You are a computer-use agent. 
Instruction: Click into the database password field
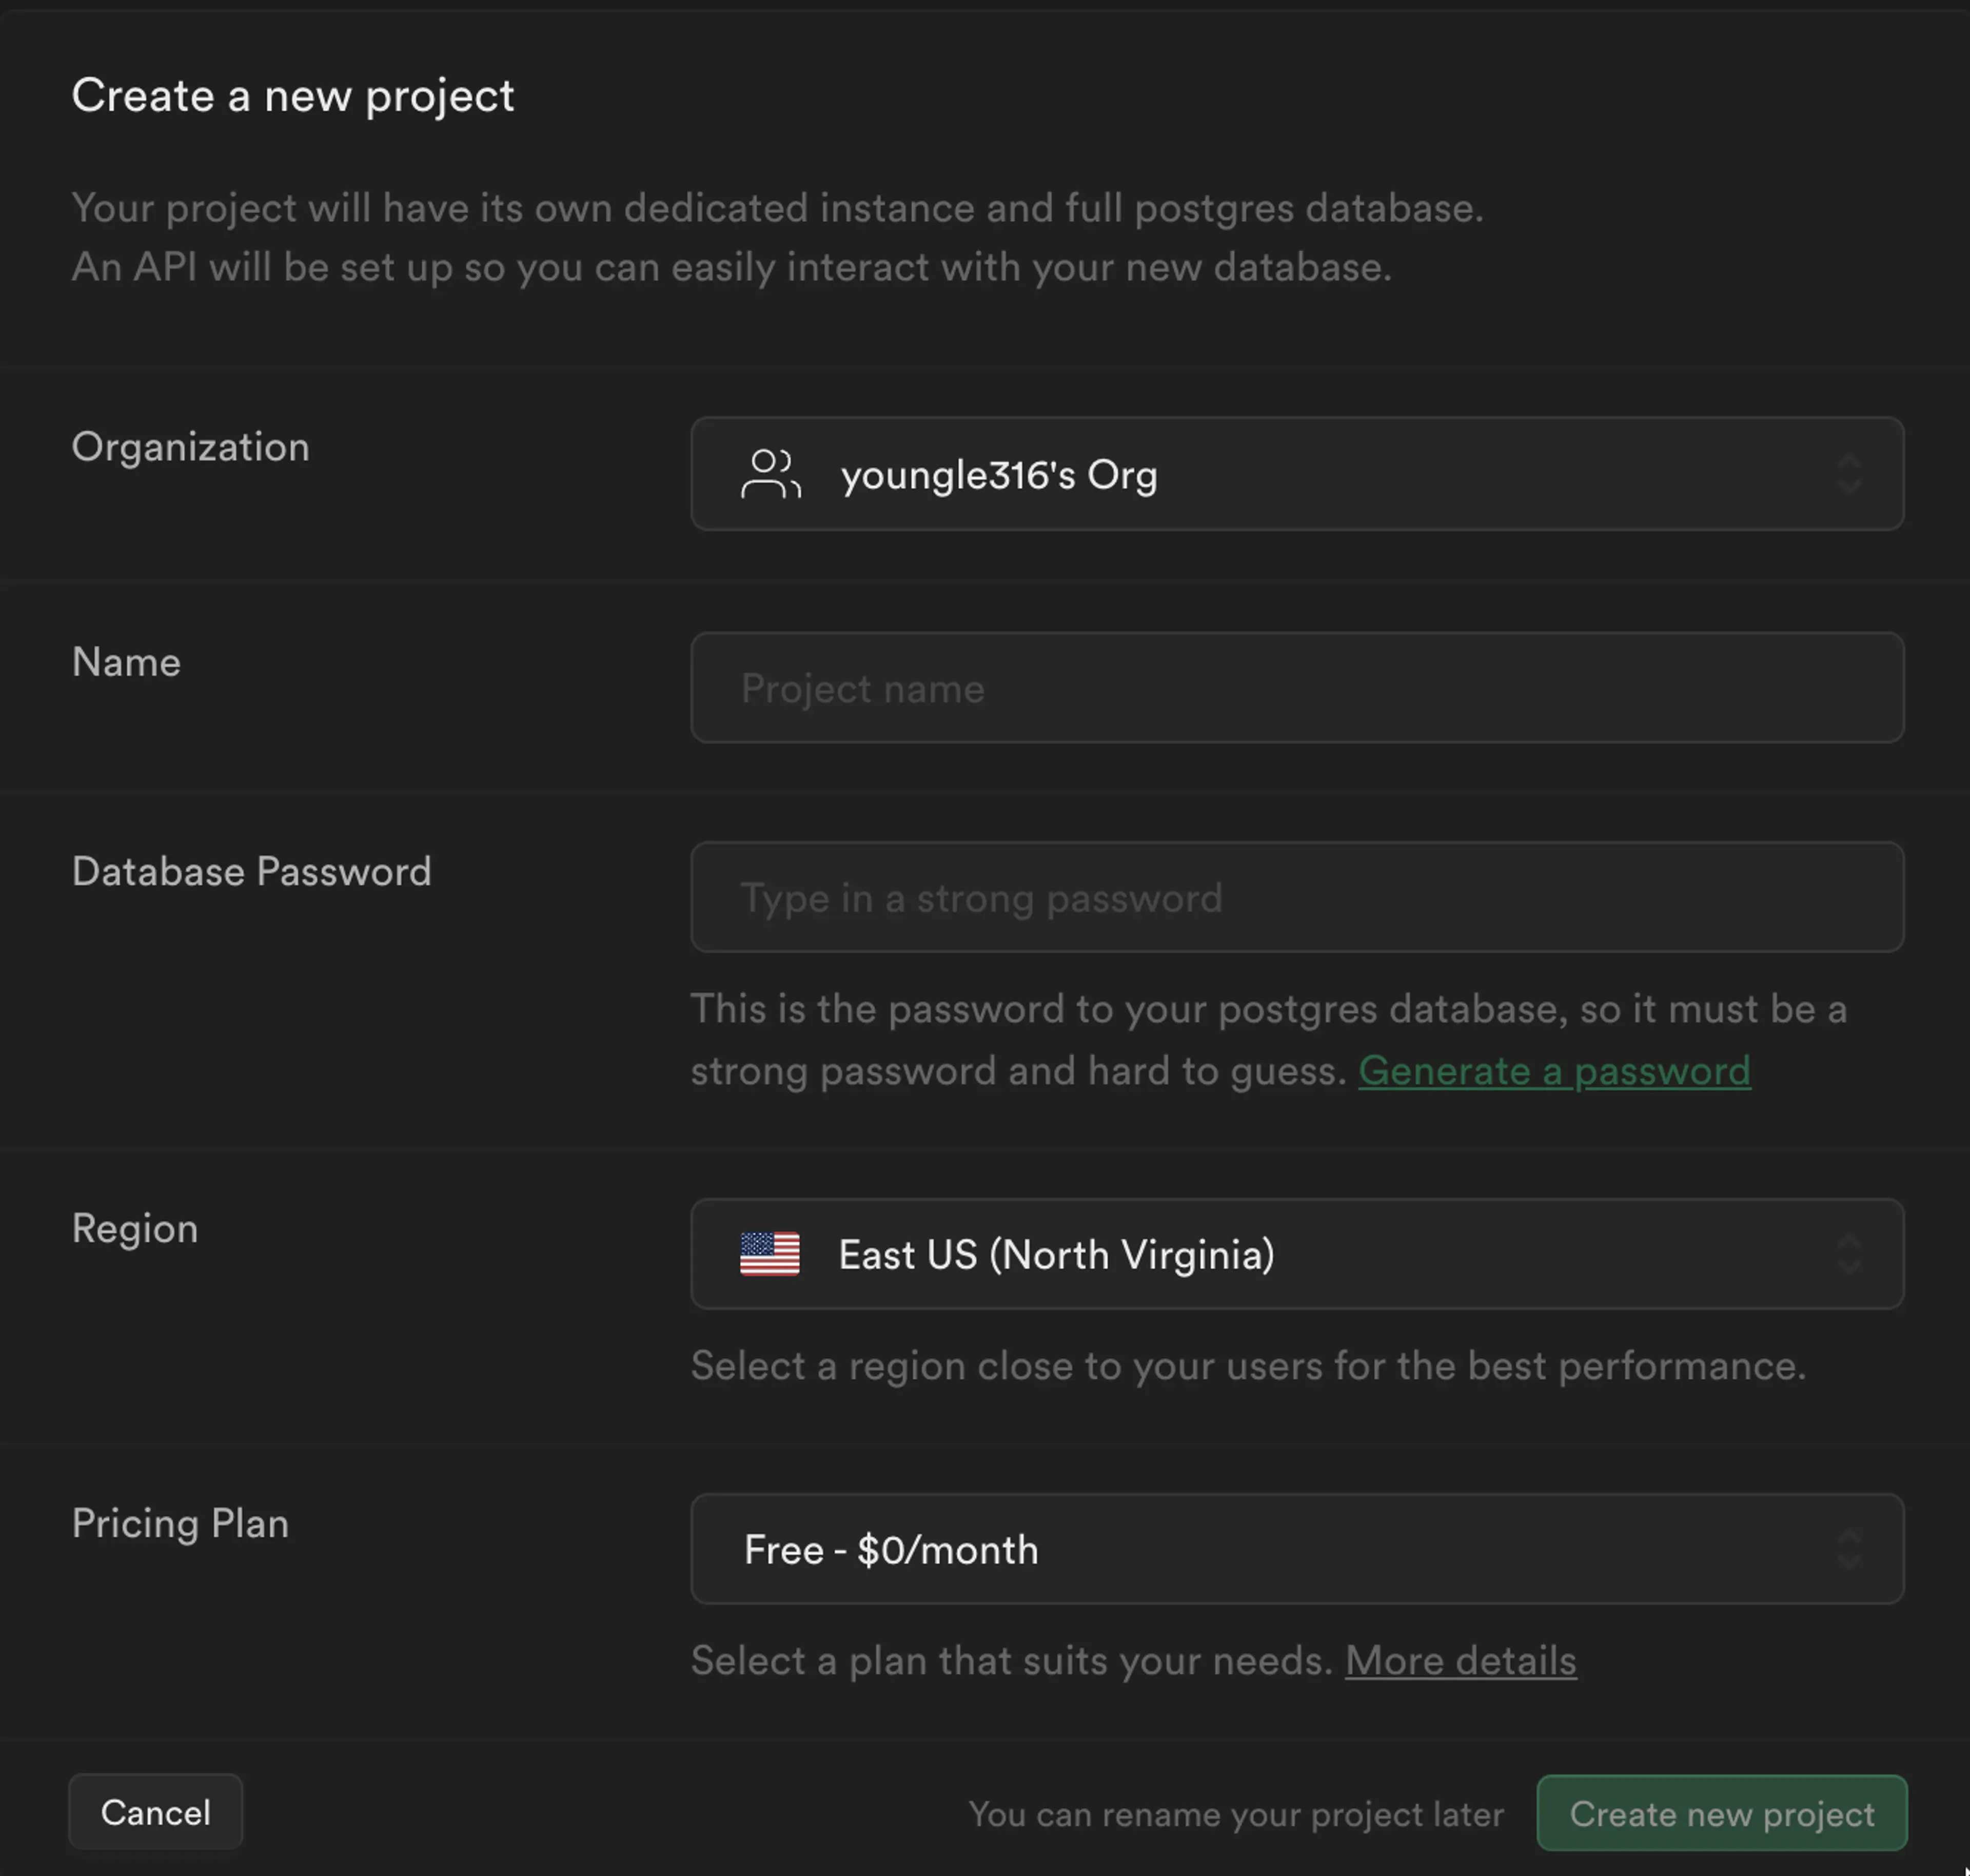click(1296, 897)
